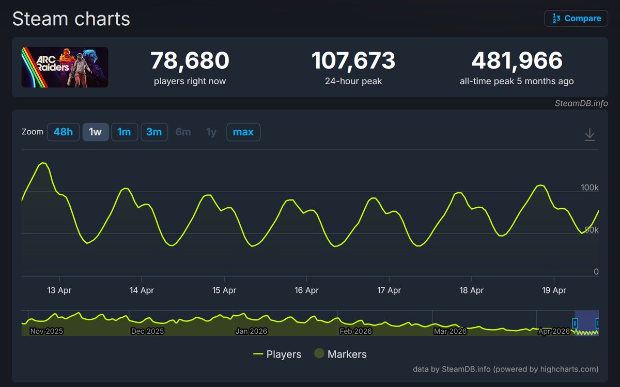620x387 pixels.
Task: Click the 16 Apr axis label
Action: 307,290
